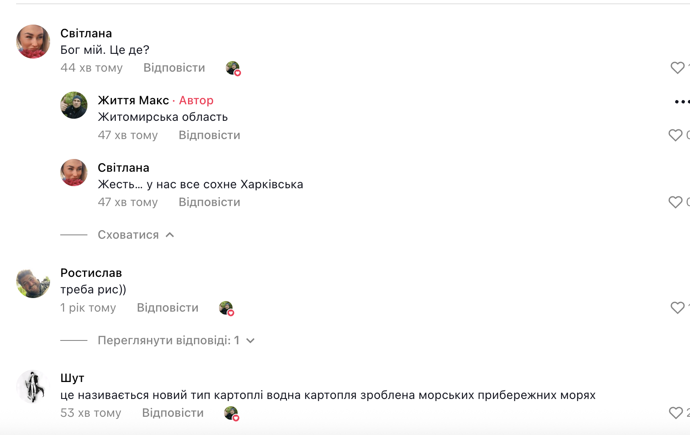Open Життя Макс author avatar

click(x=74, y=105)
